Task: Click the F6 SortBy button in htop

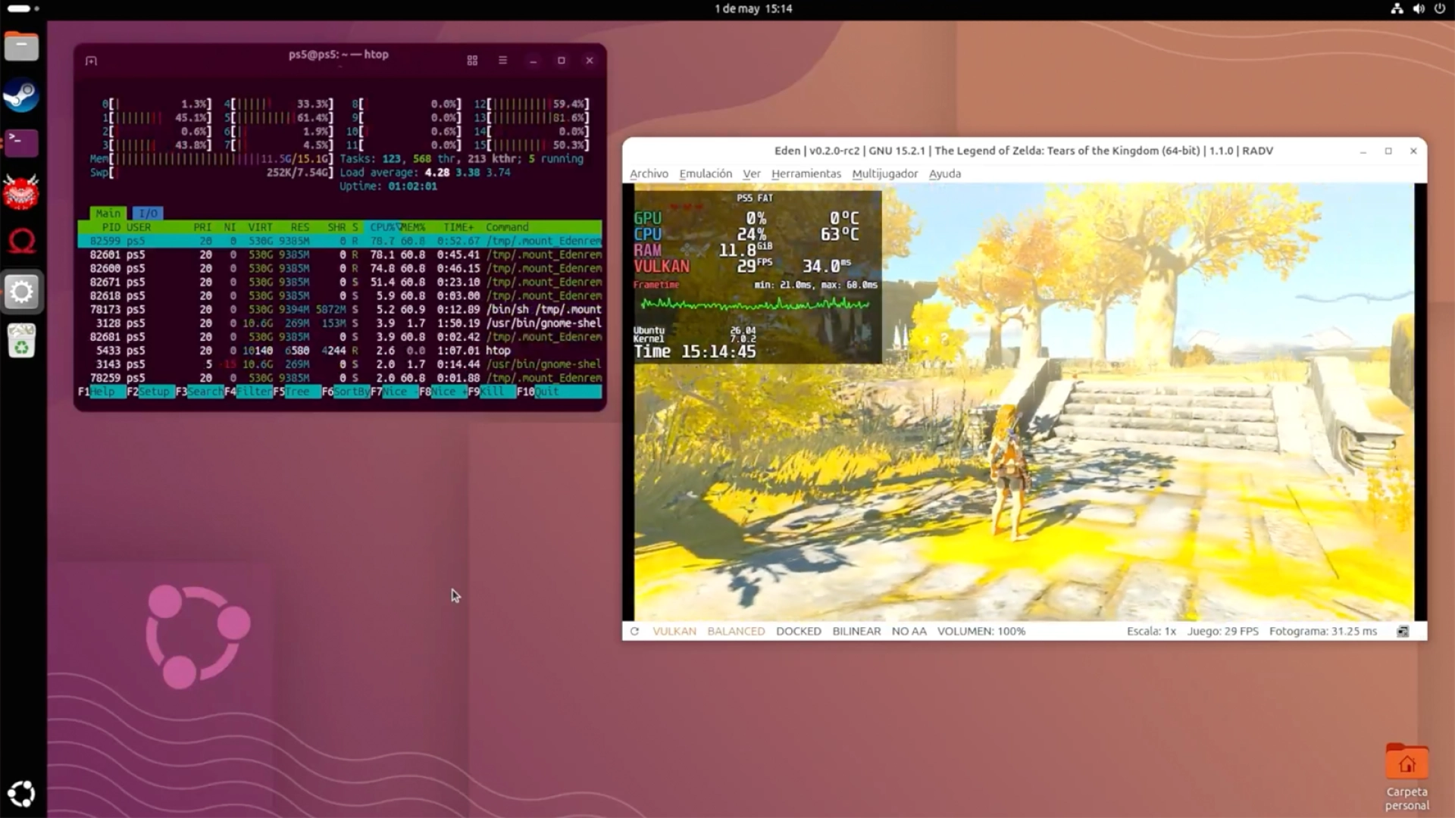Action: tap(346, 392)
